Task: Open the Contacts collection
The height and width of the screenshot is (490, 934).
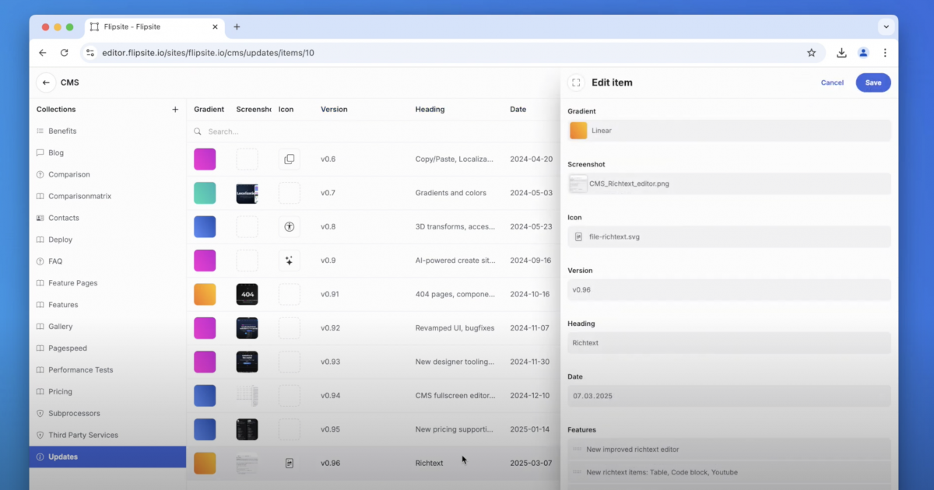Action: click(x=107, y=219)
